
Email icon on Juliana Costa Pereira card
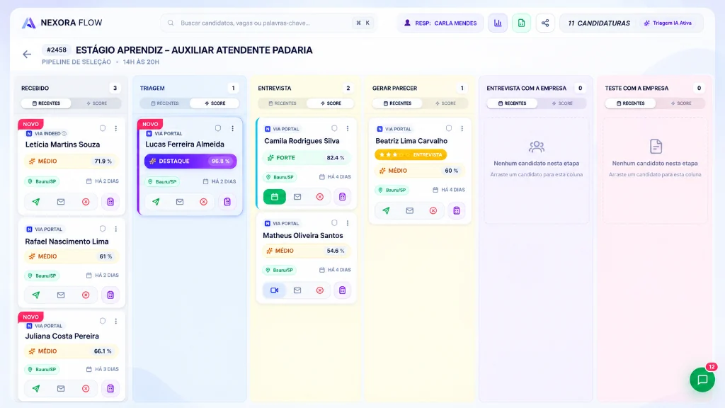61,389
